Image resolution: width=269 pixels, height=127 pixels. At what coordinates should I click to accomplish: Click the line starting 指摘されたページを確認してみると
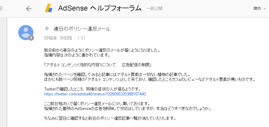117,75
